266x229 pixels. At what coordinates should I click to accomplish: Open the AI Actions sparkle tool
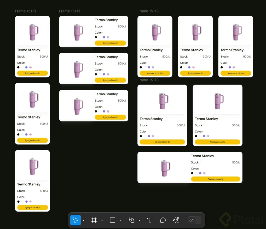pos(176,220)
